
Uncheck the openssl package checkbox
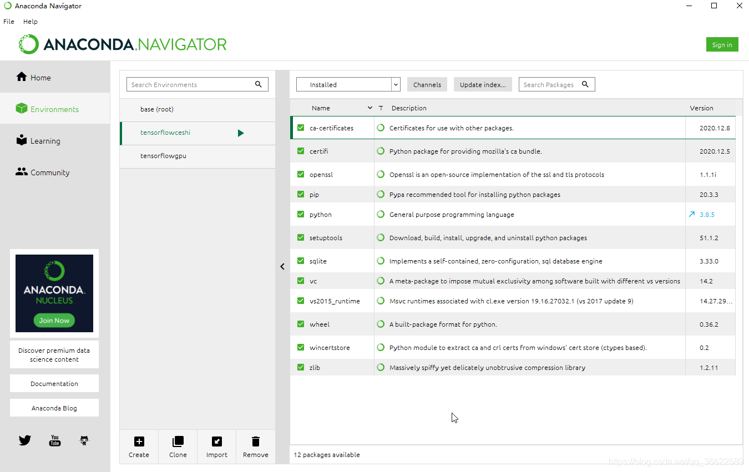point(301,175)
